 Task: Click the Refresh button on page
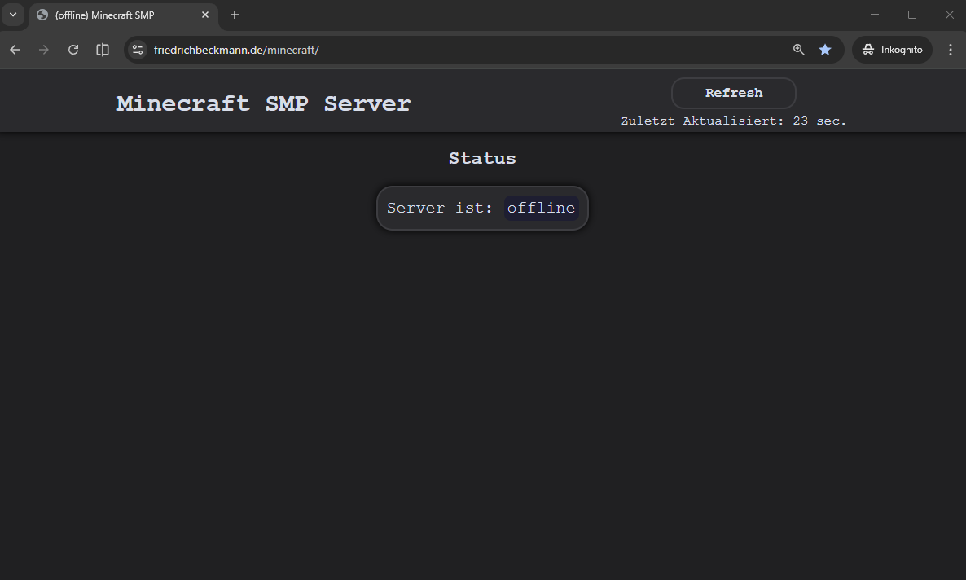click(x=733, y=93)
